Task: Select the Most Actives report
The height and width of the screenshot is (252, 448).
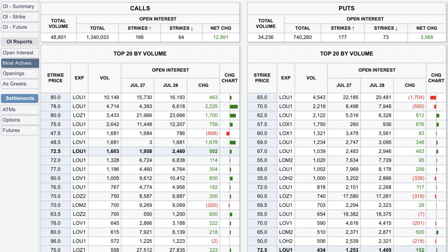Action: coord(17,63)
